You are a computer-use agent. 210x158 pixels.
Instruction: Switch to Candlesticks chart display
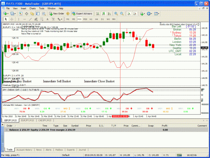click(103, 13)
